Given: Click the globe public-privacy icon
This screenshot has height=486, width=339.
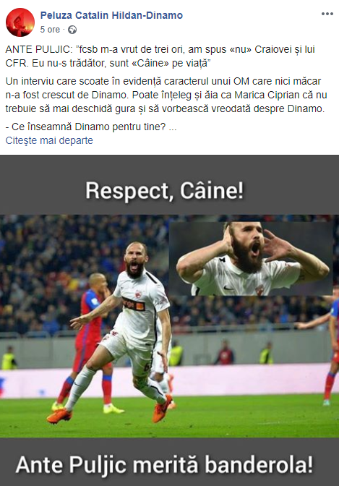Looking at the screenshot, I should click(72, 30).
